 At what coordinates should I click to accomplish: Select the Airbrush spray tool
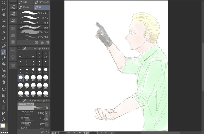pos(4,70)
